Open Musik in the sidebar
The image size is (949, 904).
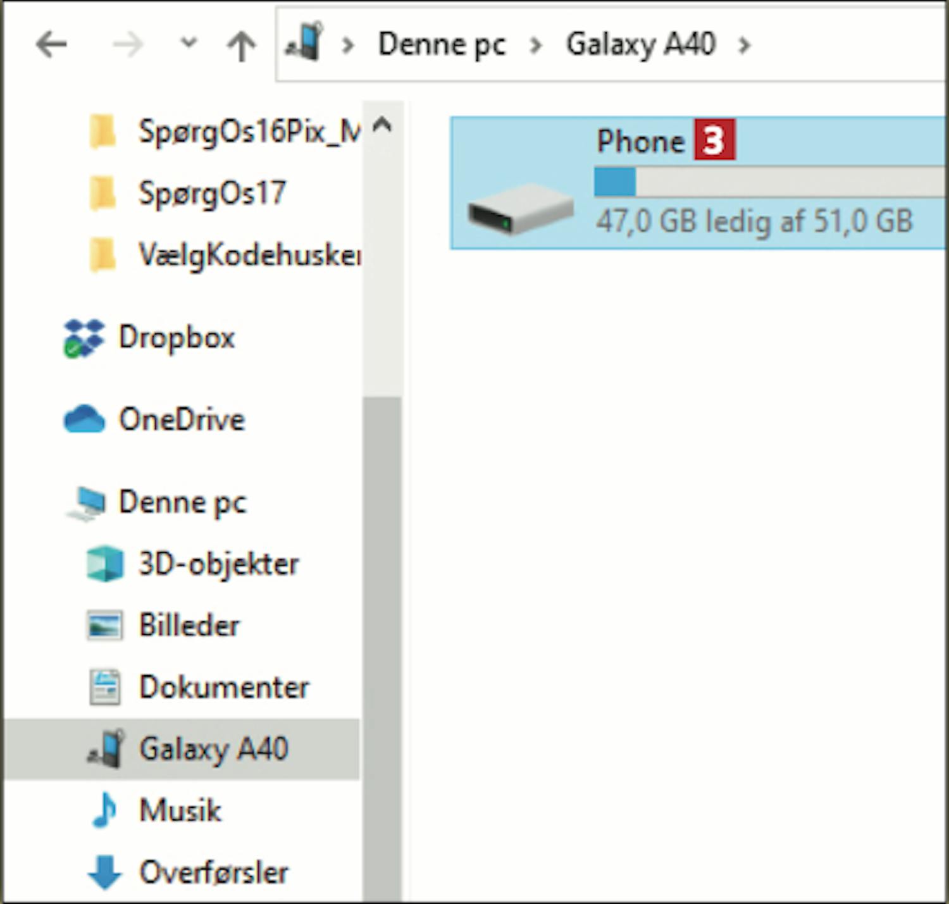180,810
